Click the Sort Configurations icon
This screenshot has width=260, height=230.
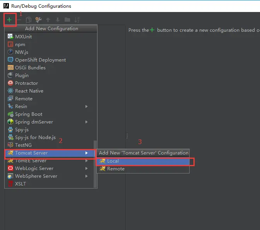[77, 20]
